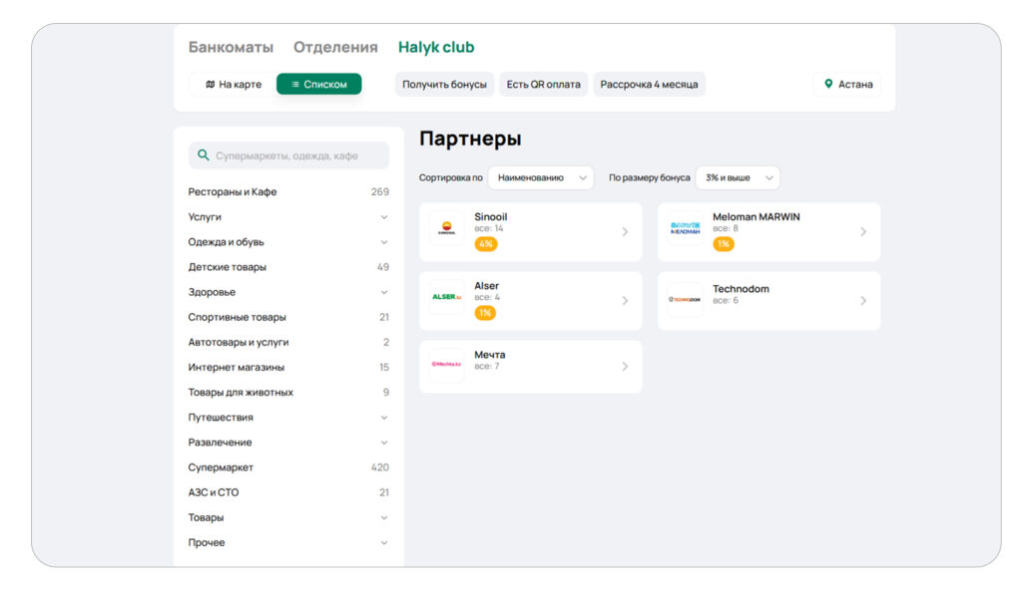Open Мечта via its arrow chevron
This screenshot has height=591, width=1022.
(625, 367)
